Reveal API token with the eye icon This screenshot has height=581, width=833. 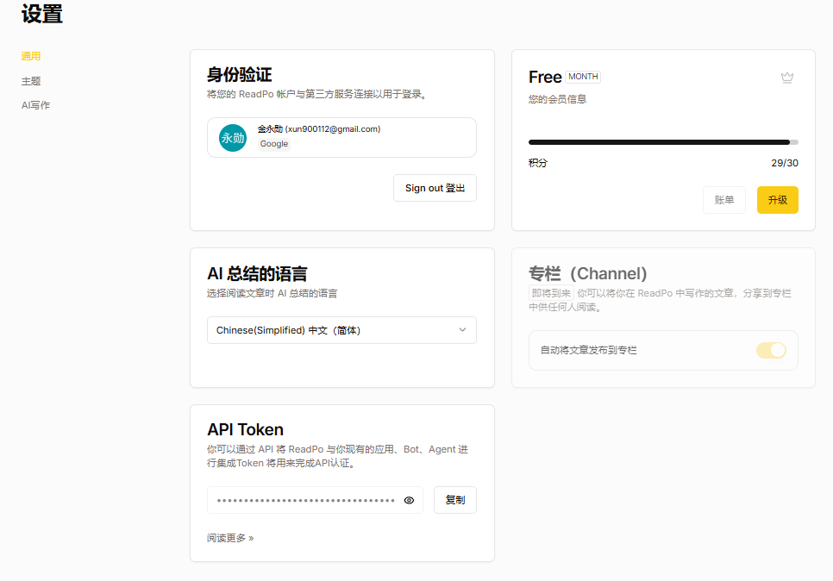point(409,500)
